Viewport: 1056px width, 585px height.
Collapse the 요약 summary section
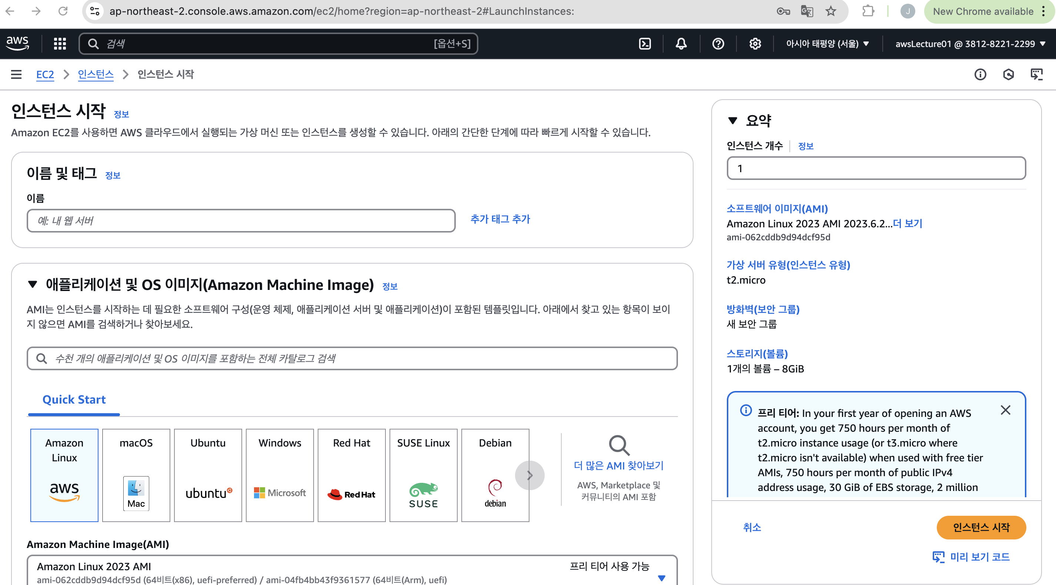(x=732, y=121)
